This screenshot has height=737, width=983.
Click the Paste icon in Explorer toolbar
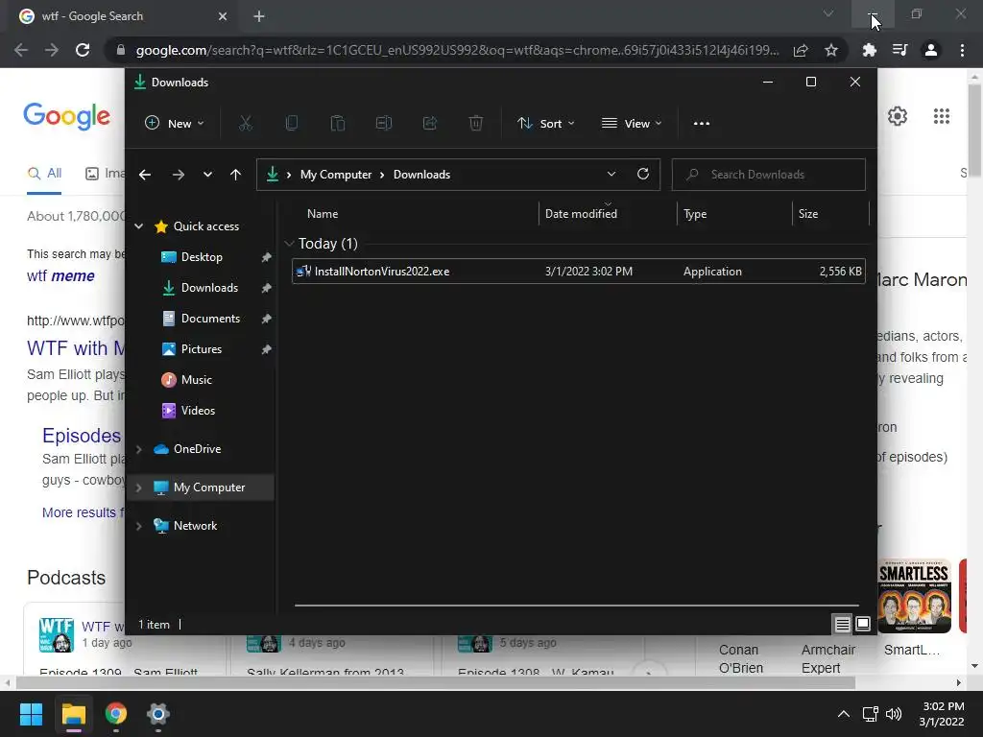337,124
